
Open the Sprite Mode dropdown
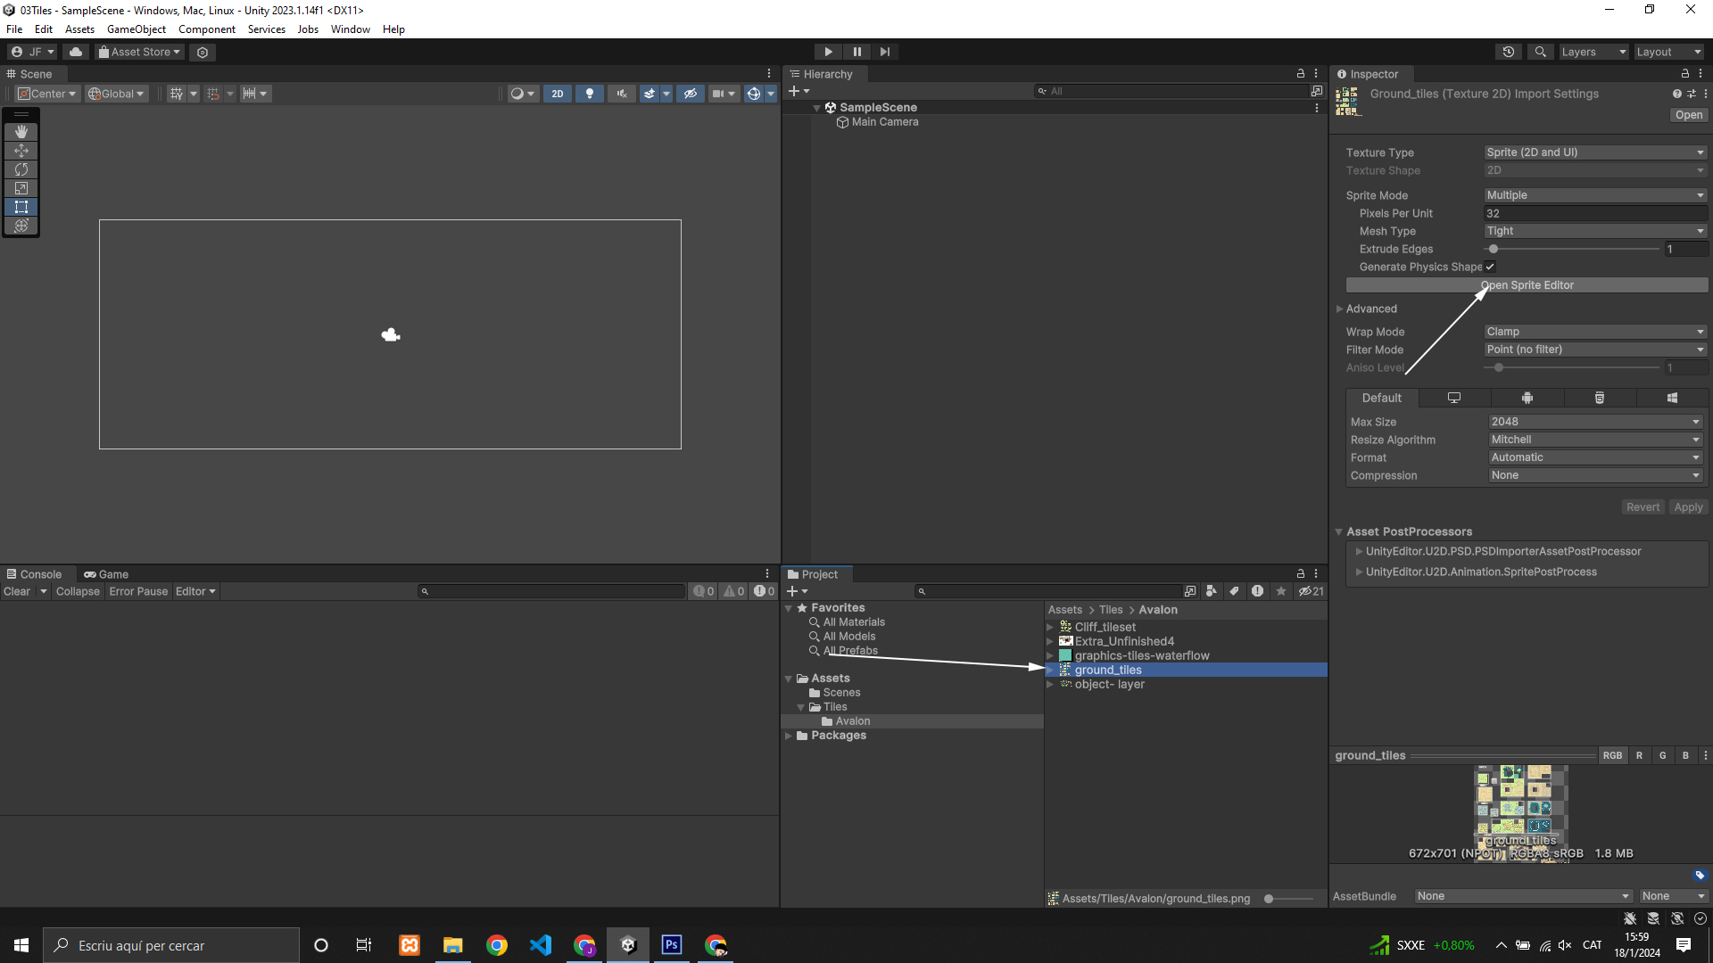tap(1594, 195)
